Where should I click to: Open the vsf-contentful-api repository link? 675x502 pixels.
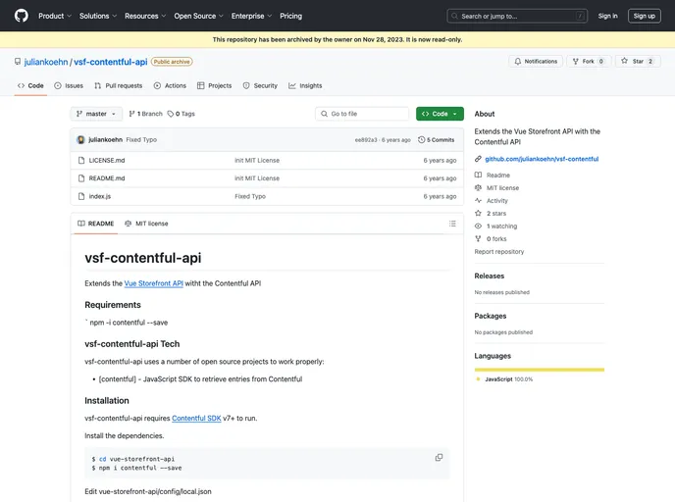click(x=111, y=62)
